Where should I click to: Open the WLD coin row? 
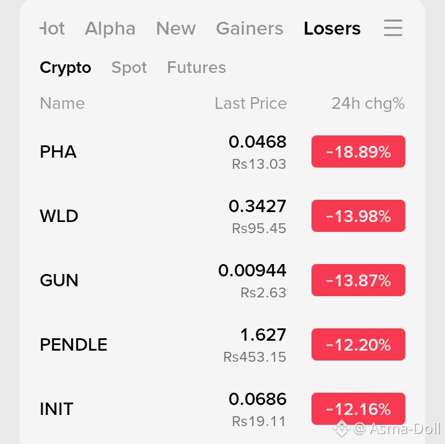pos(222,216)
